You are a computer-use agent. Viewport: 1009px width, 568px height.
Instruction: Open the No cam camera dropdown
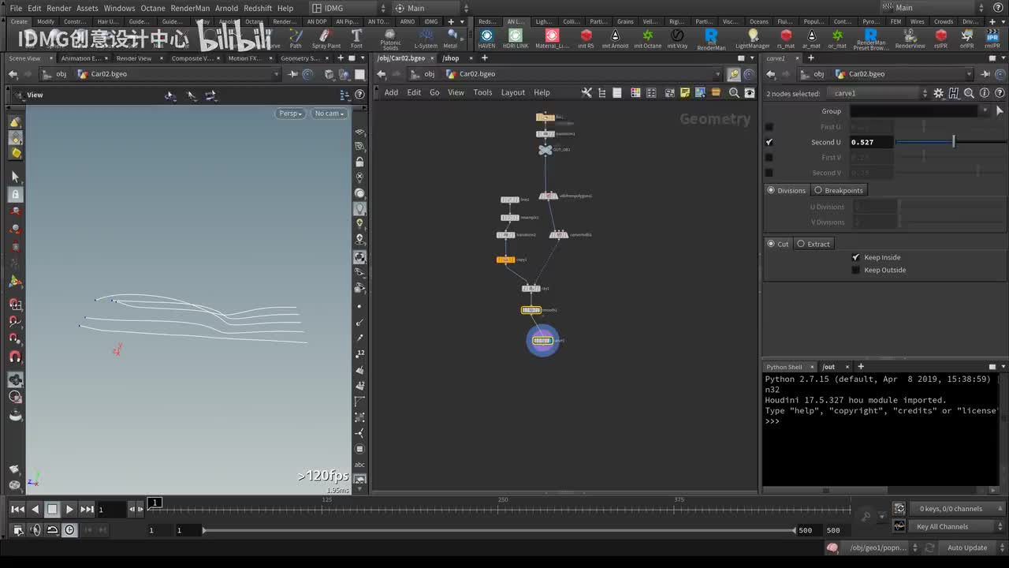click(330, 114)
